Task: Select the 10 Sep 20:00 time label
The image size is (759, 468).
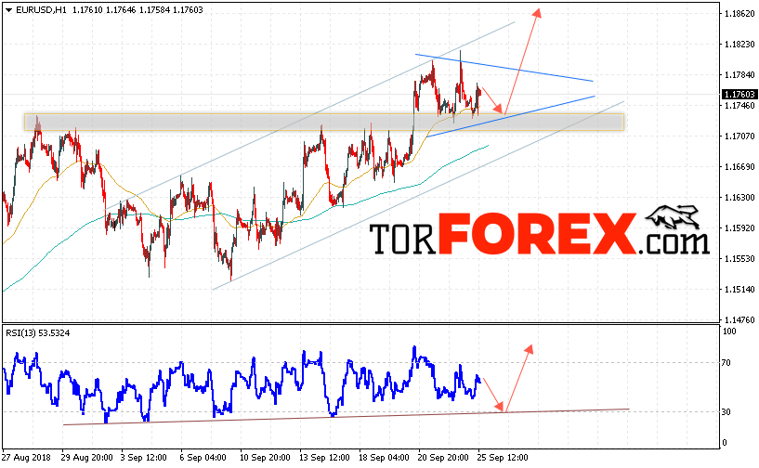Action: click(x=265, y=457)
